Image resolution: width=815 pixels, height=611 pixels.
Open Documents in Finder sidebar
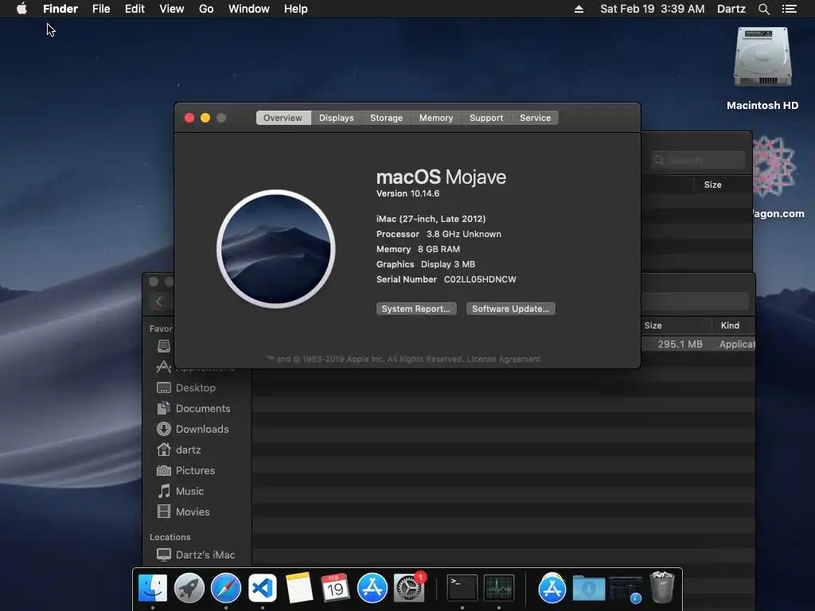pyautogui.click(x=193, y=408)
